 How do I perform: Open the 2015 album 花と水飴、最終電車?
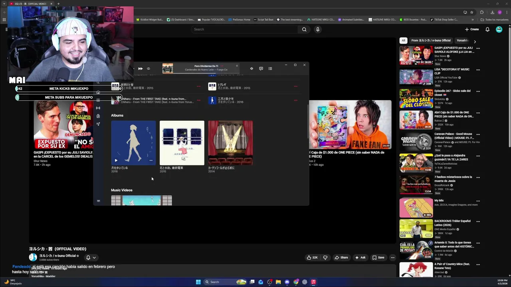(182, 143)
